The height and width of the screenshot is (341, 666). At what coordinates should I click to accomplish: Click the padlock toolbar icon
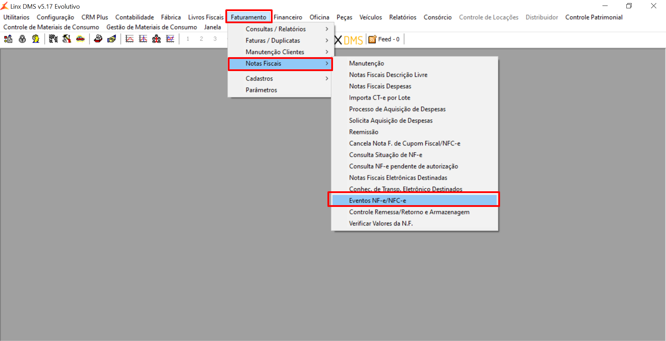point(22,39)
